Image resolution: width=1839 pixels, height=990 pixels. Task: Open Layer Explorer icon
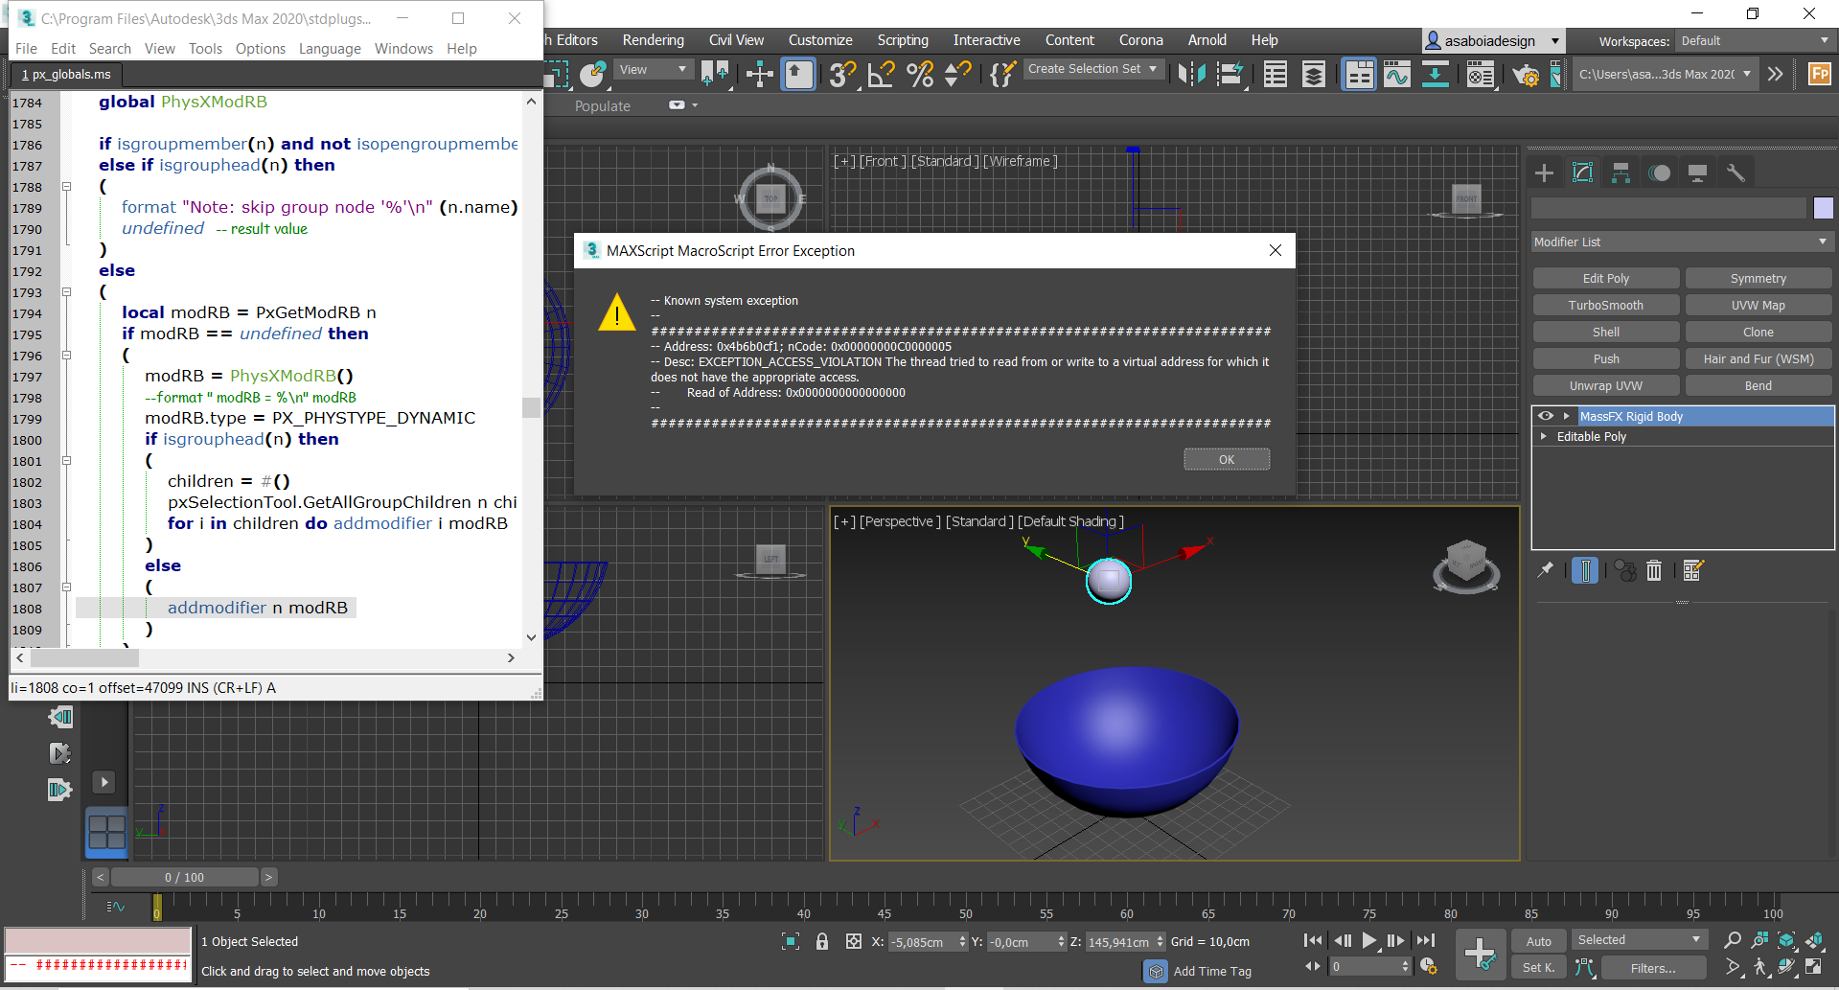(x=1314, y=74)
